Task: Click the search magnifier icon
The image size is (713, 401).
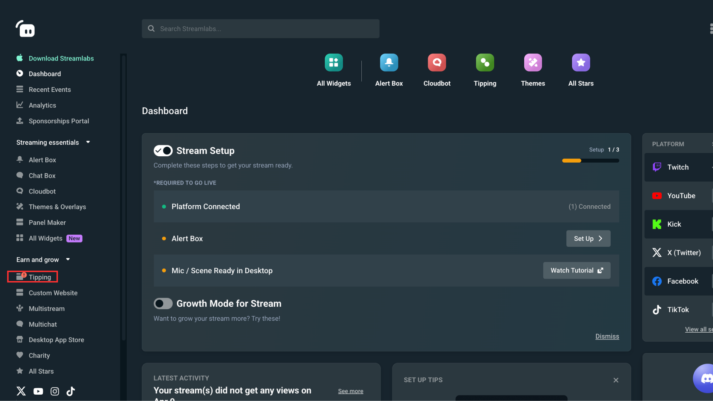Action: pos(151,29)
